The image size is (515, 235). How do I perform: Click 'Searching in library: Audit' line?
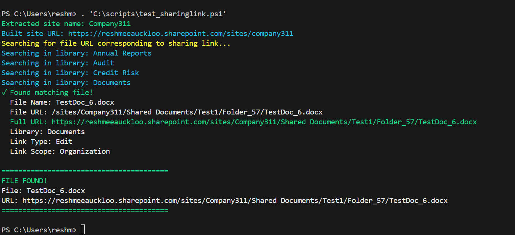(x=58, y=63)
